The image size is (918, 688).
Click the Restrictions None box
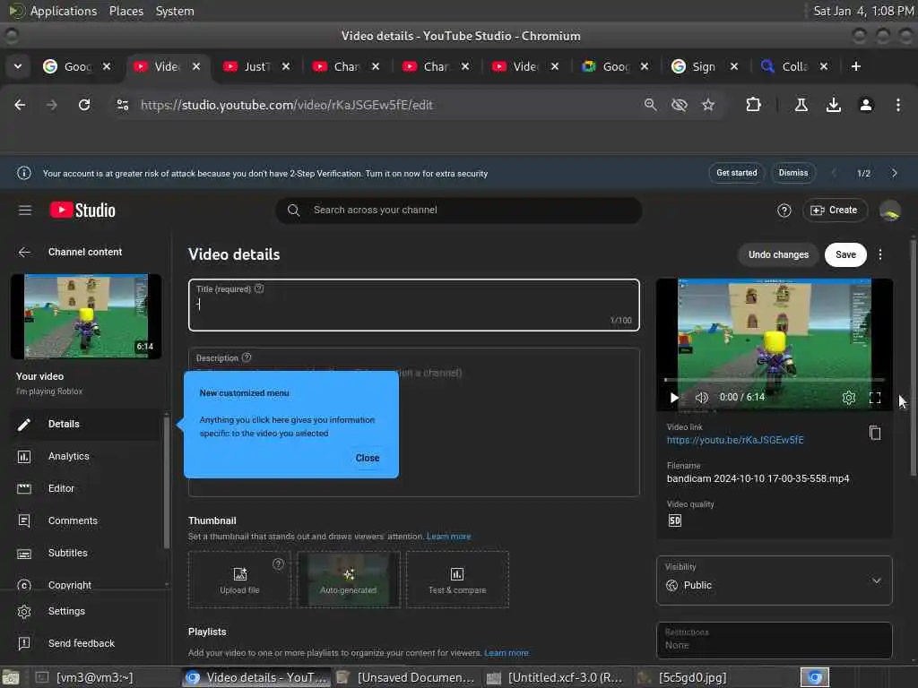click(774, 640)
